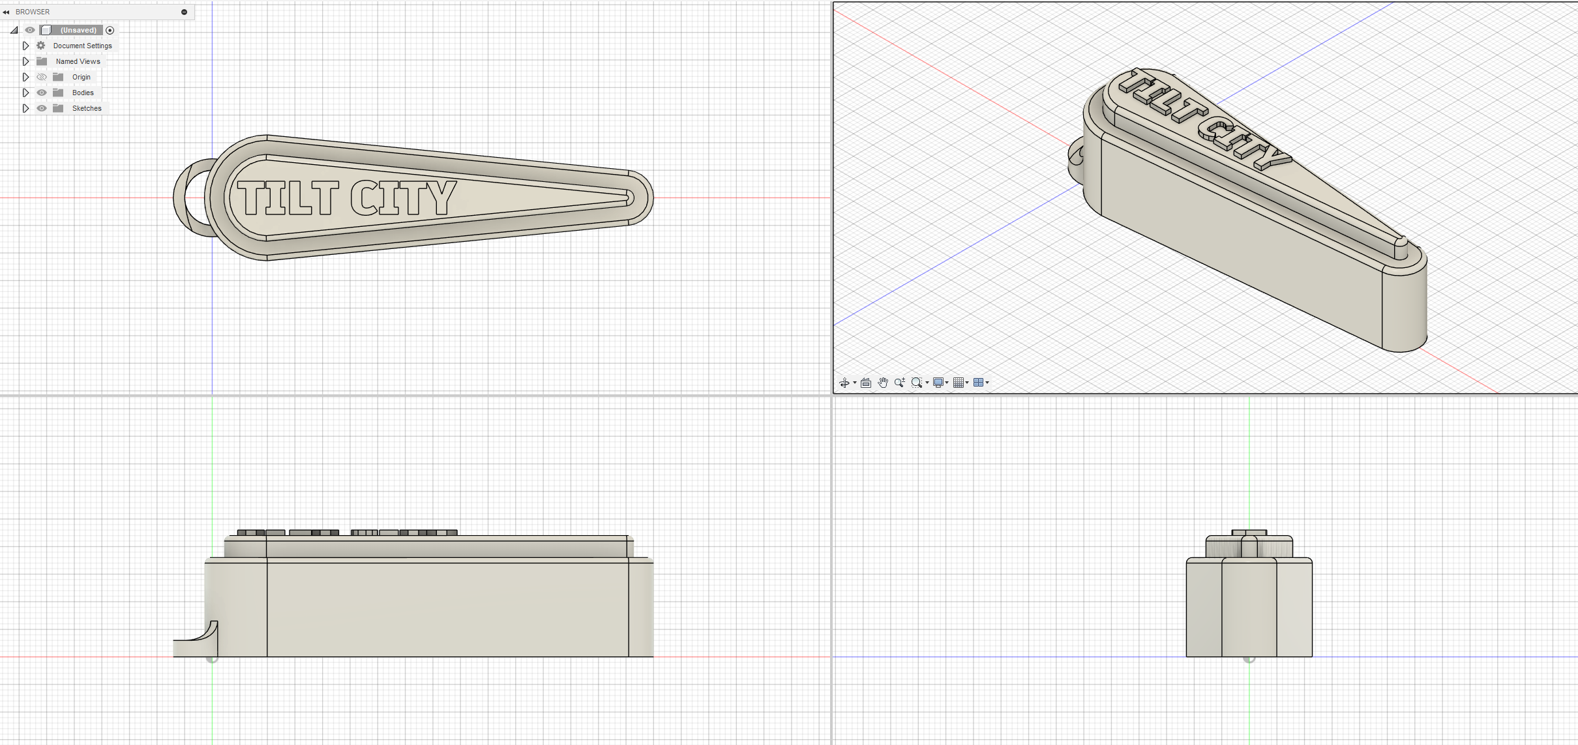Open Display Settings monitor icon
This screenshot has width=1578, height=745.
coord(938,383)
